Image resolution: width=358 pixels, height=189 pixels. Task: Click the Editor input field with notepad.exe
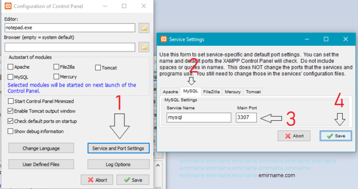pos(70,28)
